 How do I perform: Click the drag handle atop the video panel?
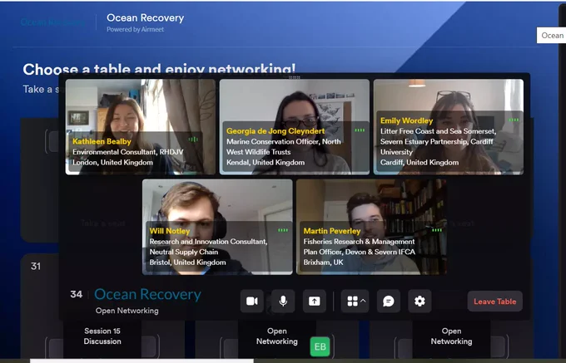point(295,77)
